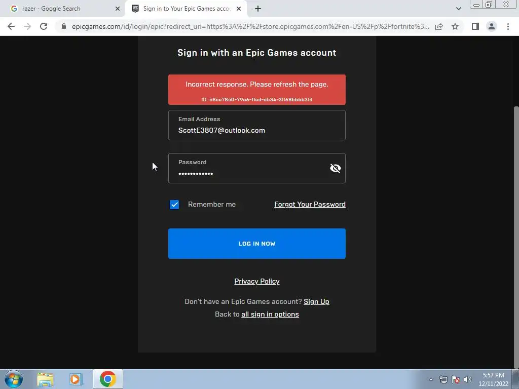Open Windows Explorer from taskbar
519x389 pixels.
(45, 379)
